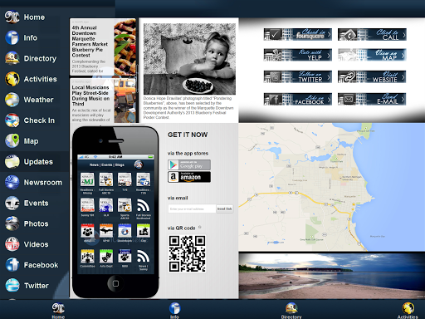Switch to Directory tab in bottom bar
Screen dimensions: 425x319
pos(291,311)
